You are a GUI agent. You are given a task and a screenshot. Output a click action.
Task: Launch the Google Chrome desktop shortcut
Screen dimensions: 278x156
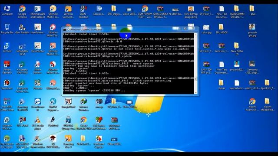click(x=22, y=12)
